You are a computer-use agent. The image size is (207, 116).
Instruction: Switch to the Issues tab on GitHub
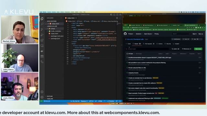point(136,44)
